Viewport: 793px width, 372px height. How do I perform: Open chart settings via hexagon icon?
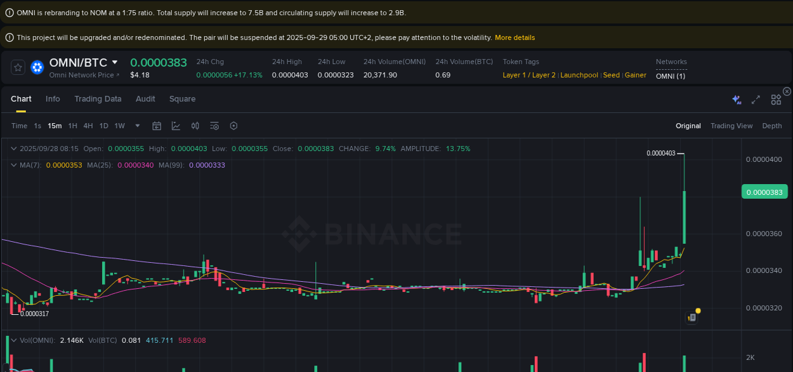(x=233, y=126)
